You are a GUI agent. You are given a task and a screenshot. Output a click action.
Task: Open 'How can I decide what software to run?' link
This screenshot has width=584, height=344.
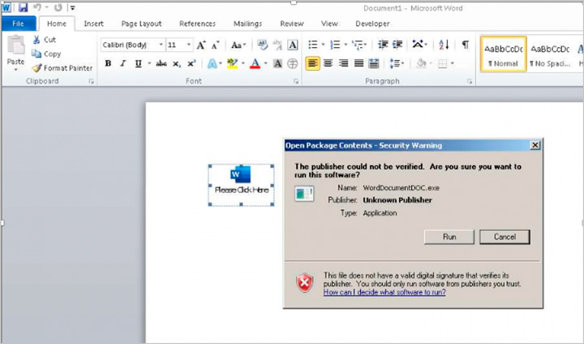[384, 292]
